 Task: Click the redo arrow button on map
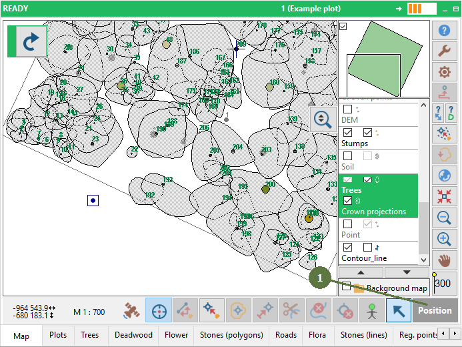point(31,41)
